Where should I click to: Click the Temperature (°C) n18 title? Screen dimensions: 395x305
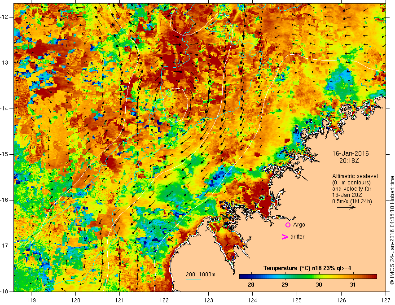307,268
